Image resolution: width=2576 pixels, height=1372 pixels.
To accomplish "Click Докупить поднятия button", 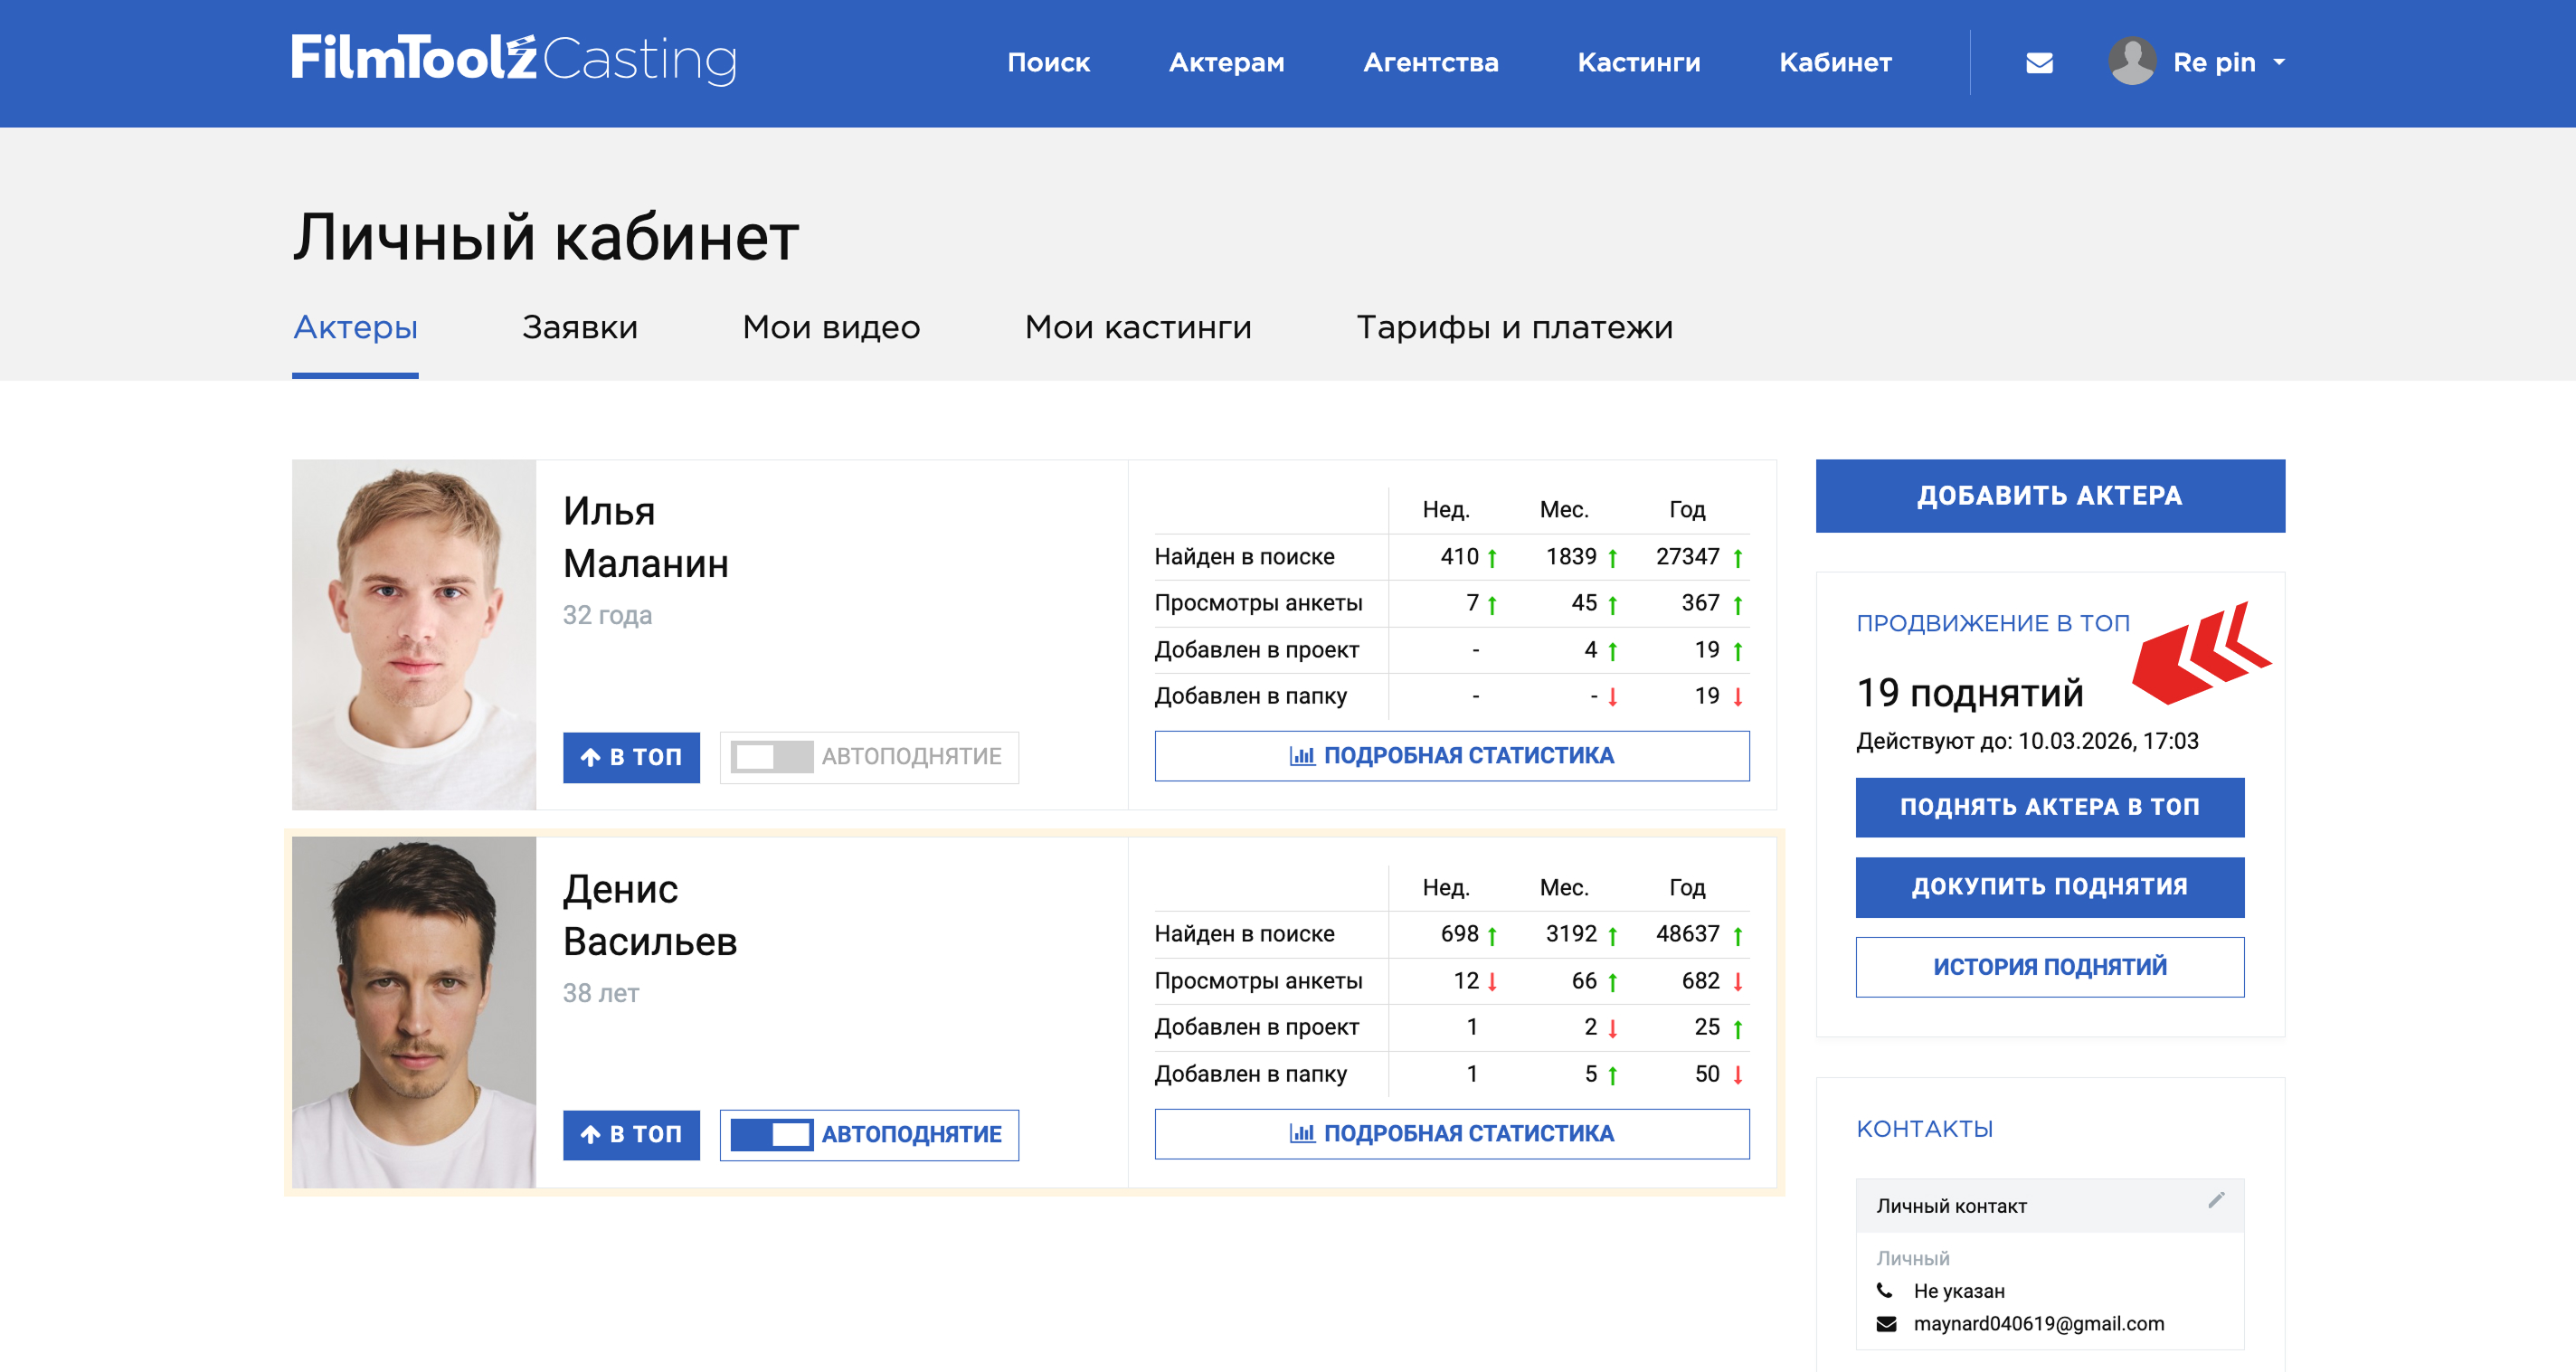I will (x=2049, y=887).
